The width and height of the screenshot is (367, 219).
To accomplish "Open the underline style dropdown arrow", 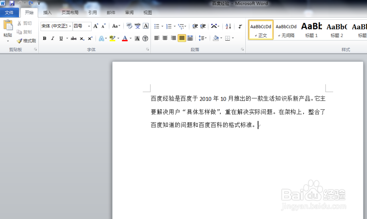I will click(x=67, y=39).
